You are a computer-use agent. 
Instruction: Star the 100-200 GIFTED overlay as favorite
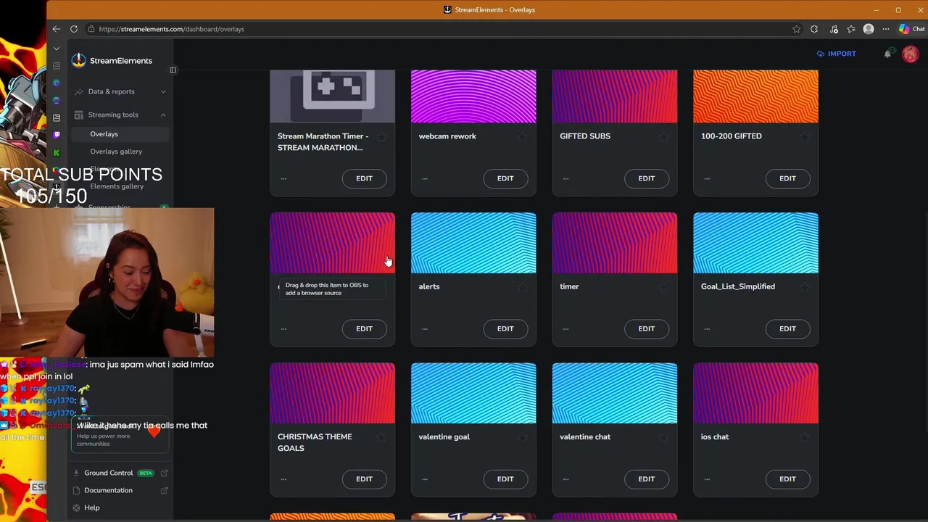click(x=804, y=137)
